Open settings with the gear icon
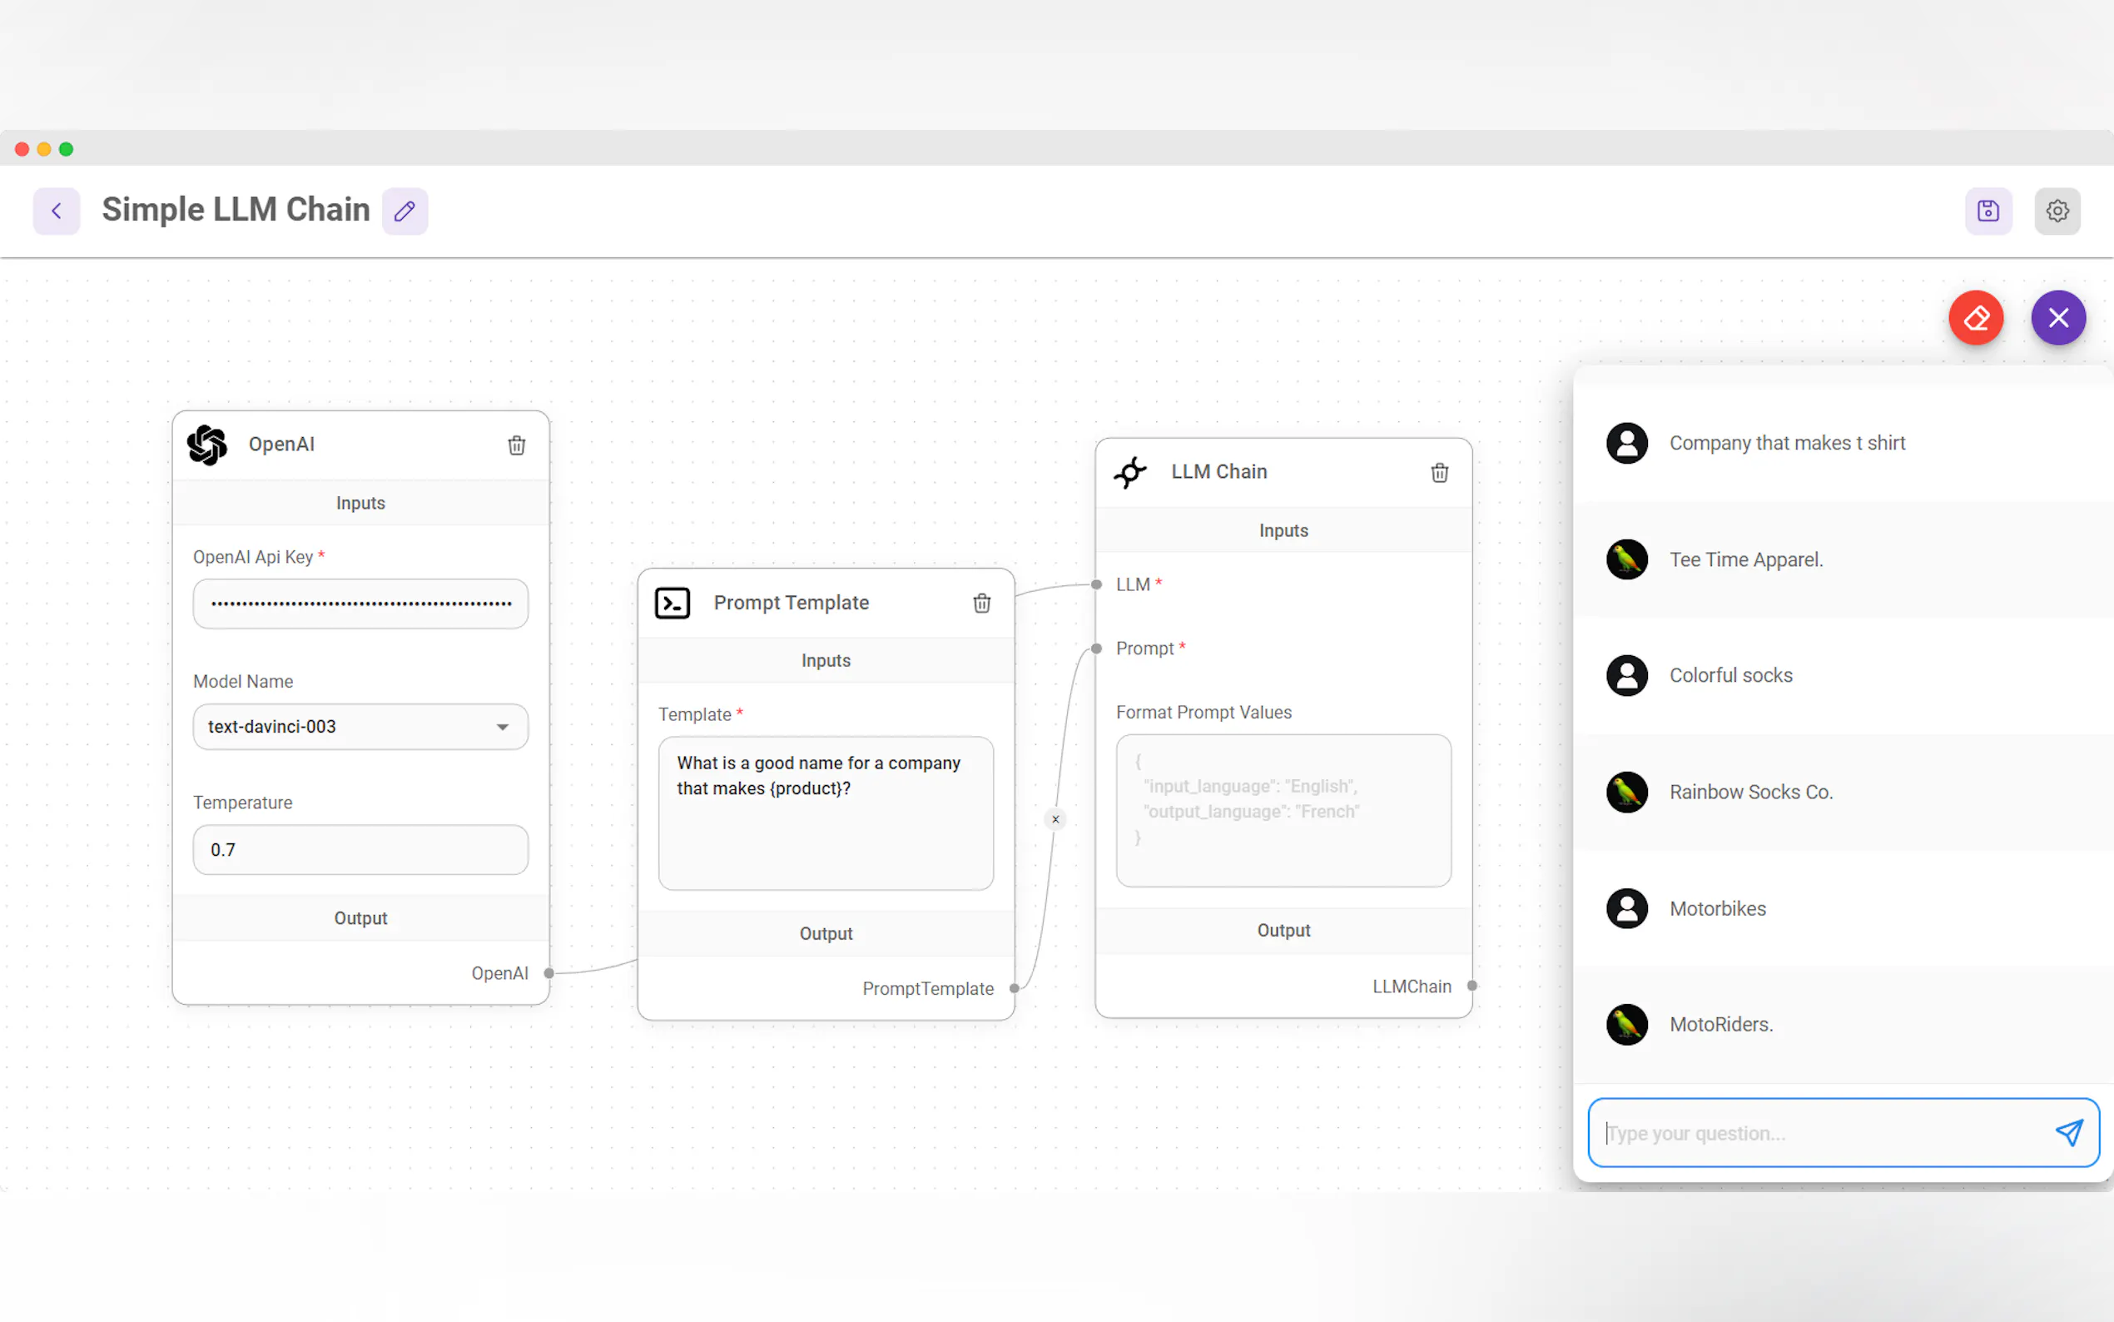2114x1322 pixels. pyautogui.click(x=2057, y=211)
